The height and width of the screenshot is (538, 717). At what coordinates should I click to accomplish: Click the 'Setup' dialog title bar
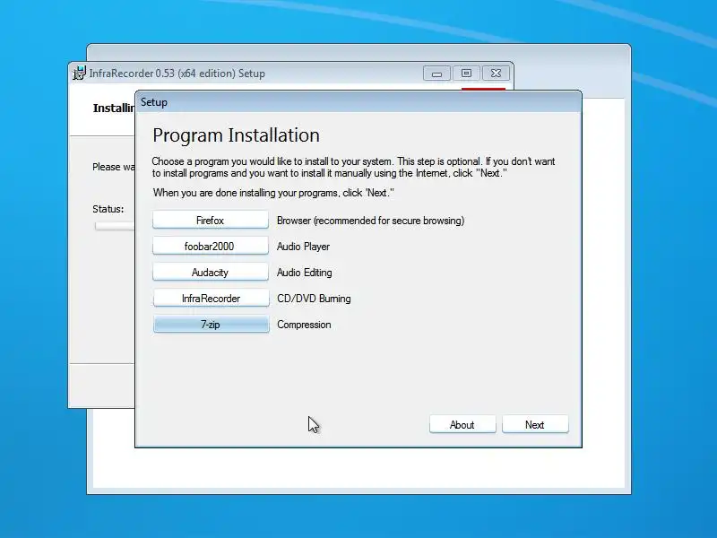(358, 102)
